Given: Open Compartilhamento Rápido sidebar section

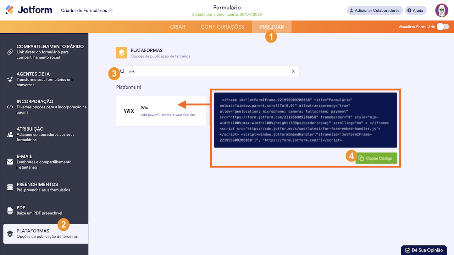Looking at the screenshot, I should [44, 52].
